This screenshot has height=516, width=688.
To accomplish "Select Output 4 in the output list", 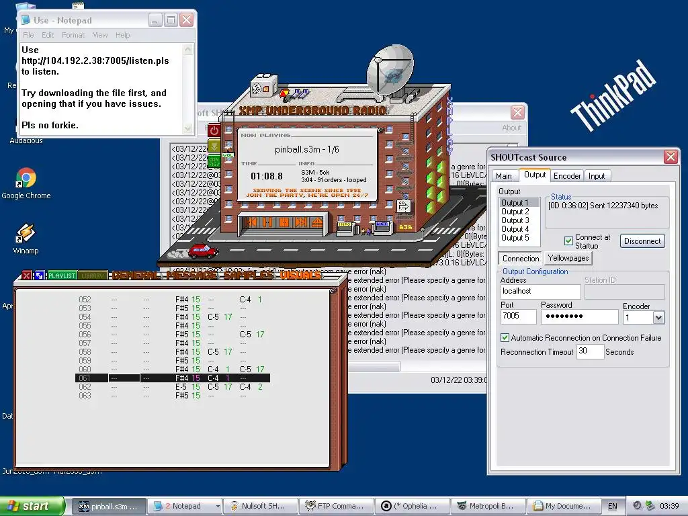I will pos(519,229).
